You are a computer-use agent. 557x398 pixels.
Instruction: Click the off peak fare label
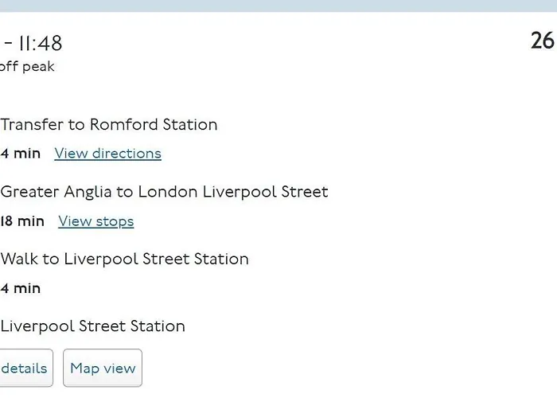tap(27, 66)
